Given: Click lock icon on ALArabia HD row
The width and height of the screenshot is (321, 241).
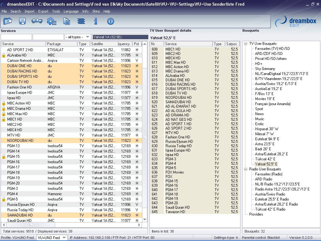Looking at the screenshot, I should [x=3, y=55].
